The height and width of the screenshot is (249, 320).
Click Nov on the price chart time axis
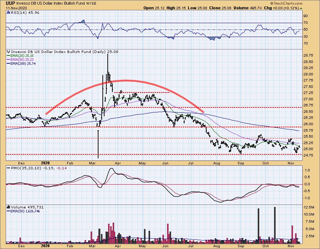tap(290, 163)
